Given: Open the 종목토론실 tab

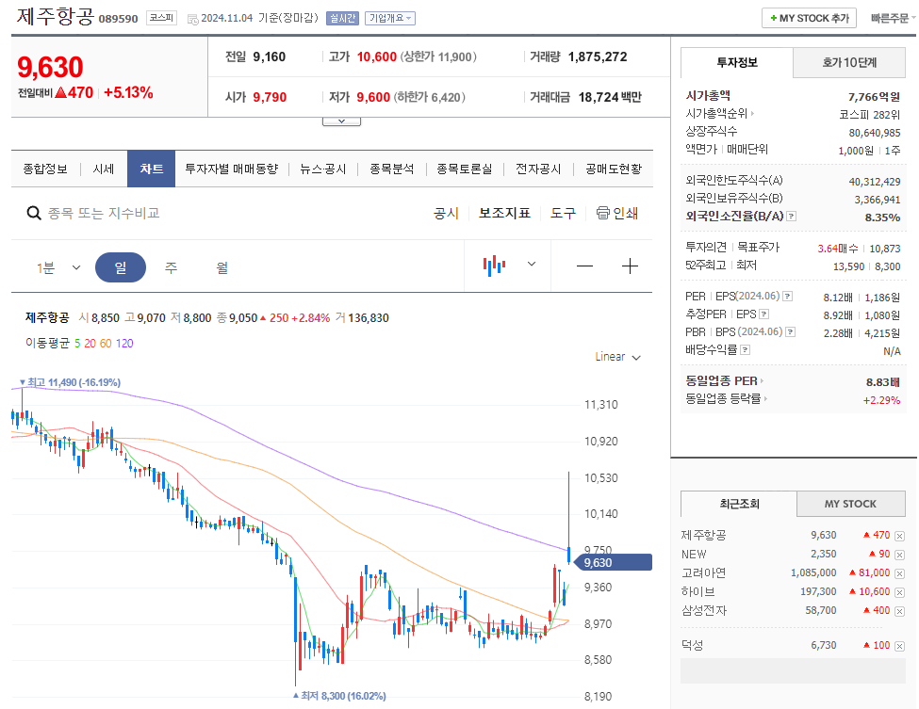Looking at the screenshot, I should [x=464, y=169].
